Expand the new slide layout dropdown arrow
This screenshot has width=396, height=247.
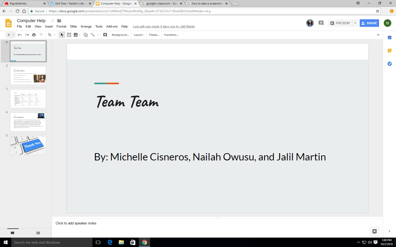pos(14,35)
